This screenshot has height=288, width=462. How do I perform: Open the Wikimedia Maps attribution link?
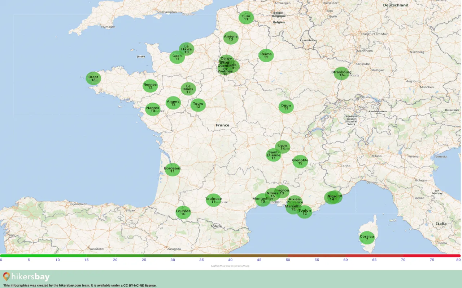[240, 266]
